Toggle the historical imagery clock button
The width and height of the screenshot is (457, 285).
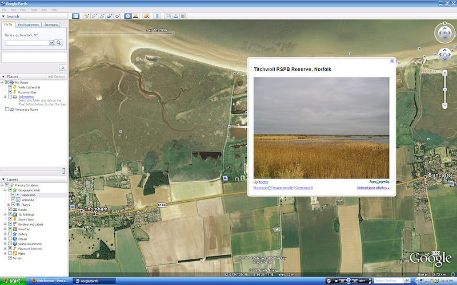coord(128,17)
